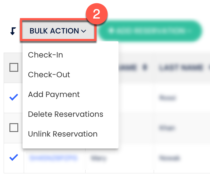This screenshot has width=210, height=177.
Task: Check the second row's empty checkbox
Action: 14,127
